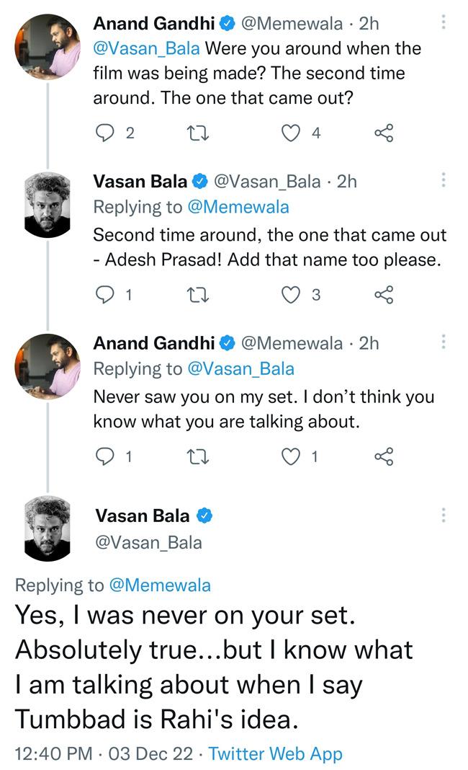The image size is (468, 770).
Task: Open more options on Adesh Prasad tweet
Action: tap(444, 180)
